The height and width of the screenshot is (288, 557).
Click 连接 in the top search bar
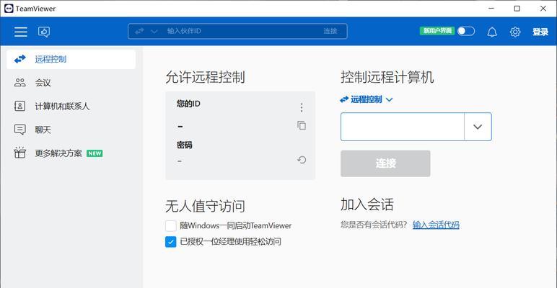coord(330,31)
